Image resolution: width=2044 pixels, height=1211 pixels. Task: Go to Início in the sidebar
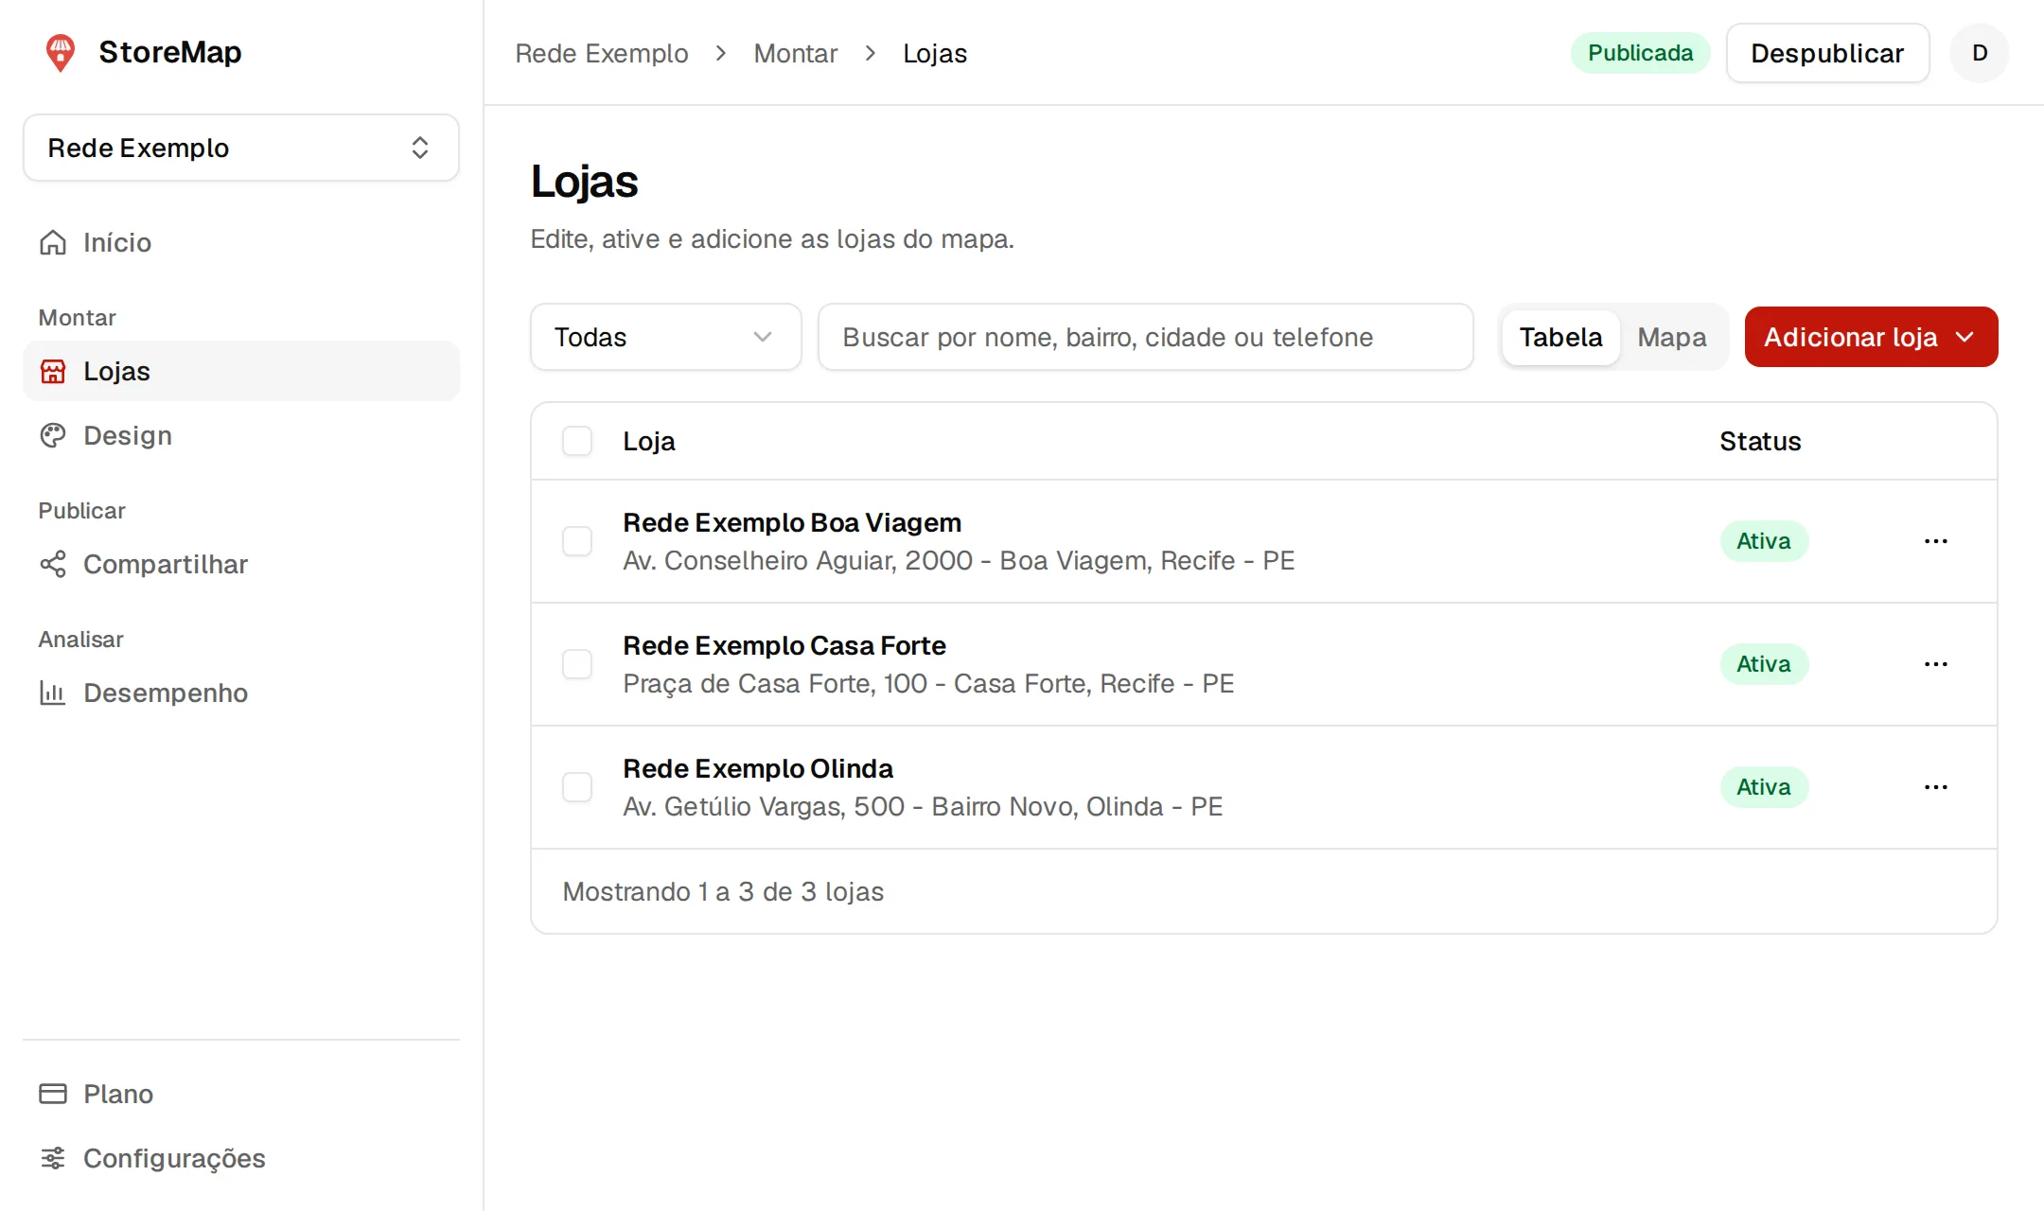click(241, 242)
